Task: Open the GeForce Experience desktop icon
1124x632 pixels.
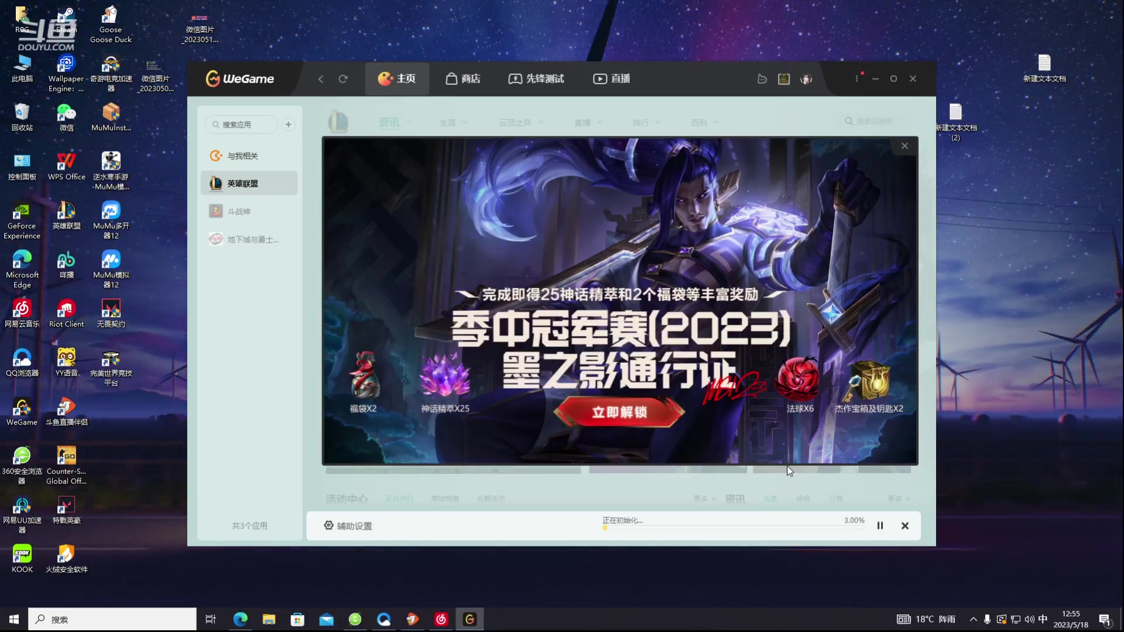Action: 22,221
